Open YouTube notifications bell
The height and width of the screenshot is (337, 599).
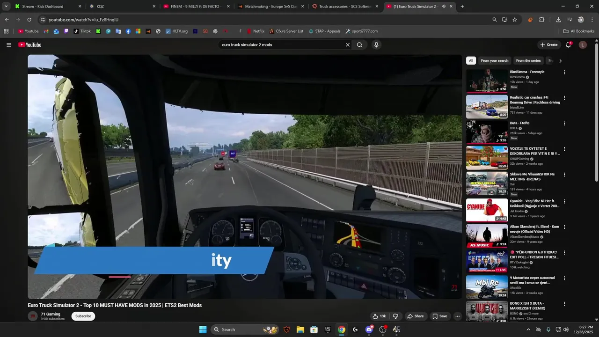click(x=569, y=45)
